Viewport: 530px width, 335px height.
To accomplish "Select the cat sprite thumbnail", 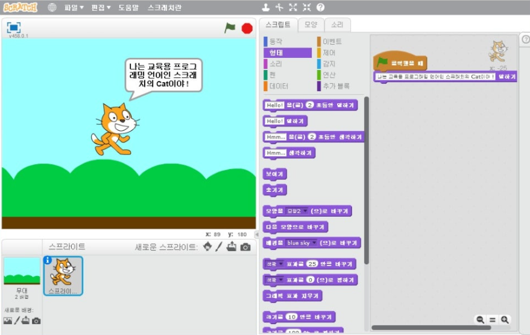I will click(63, 276).
